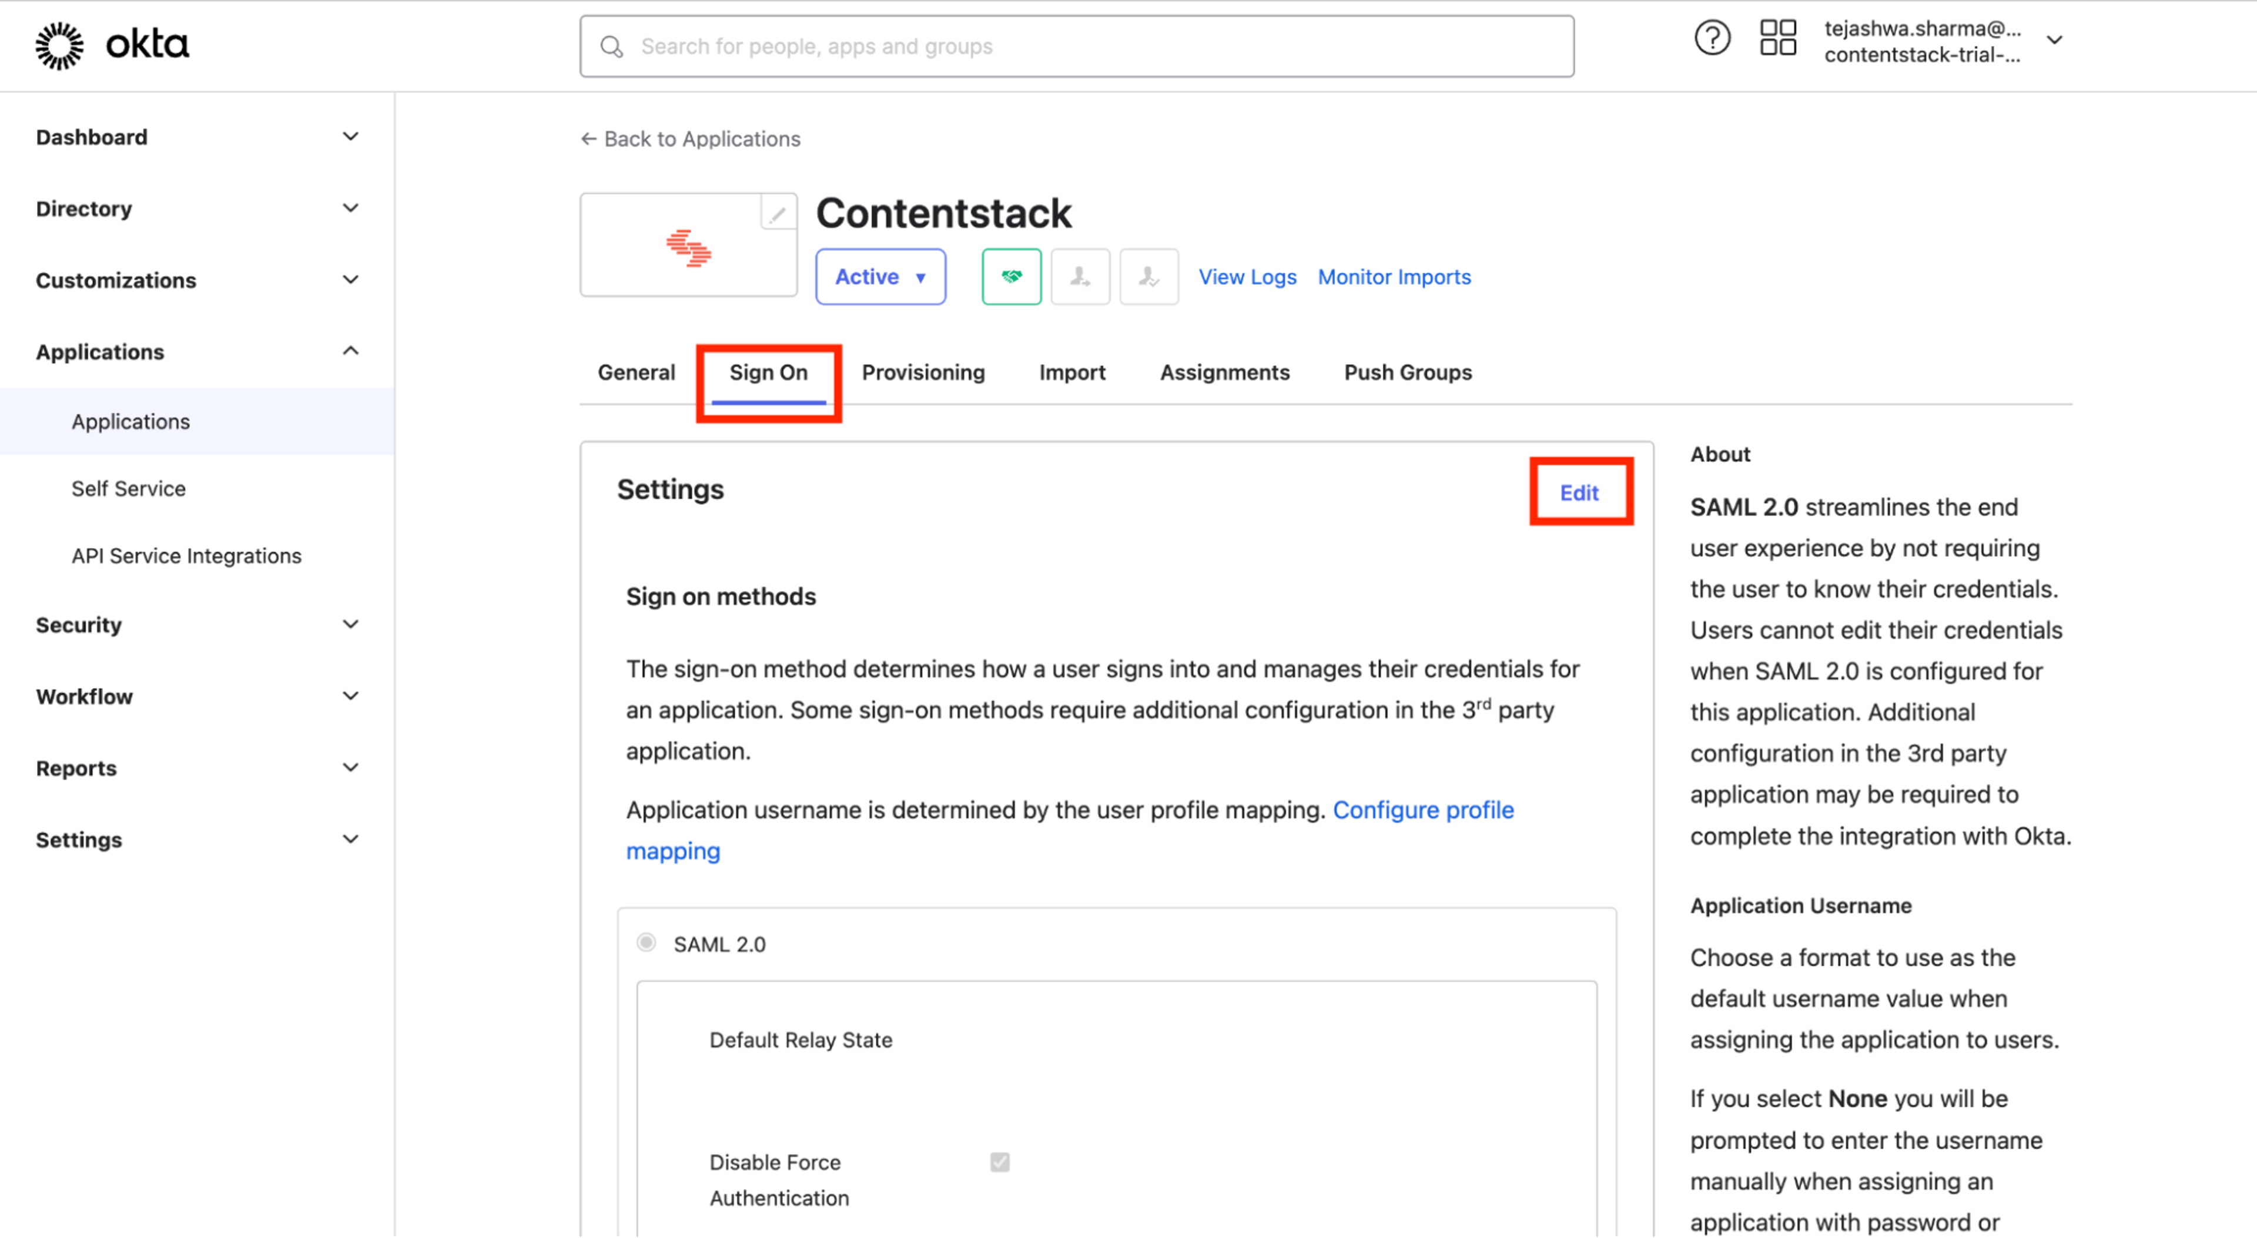Click the search magnifier icon
Image resolution: width=2257 pixels, height=1238 pixels.
pos(611,46)
